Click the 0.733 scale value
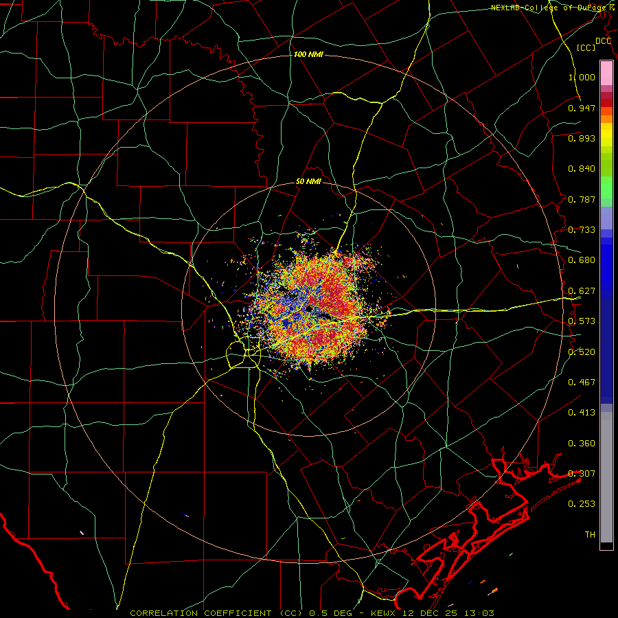 pos(582,230)
